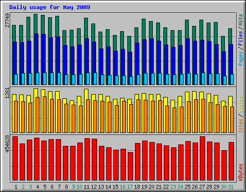
Task: Click day 4 on the x-axis
Action: 37,187
